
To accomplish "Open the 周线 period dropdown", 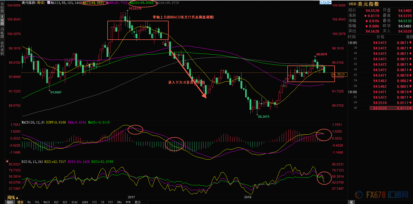I will pos(13,198).
